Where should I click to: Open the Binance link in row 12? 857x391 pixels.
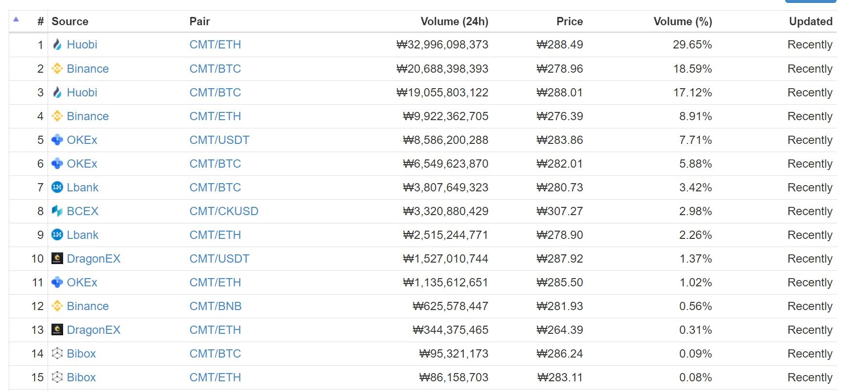pyautogui.click(x=88, y=306)
